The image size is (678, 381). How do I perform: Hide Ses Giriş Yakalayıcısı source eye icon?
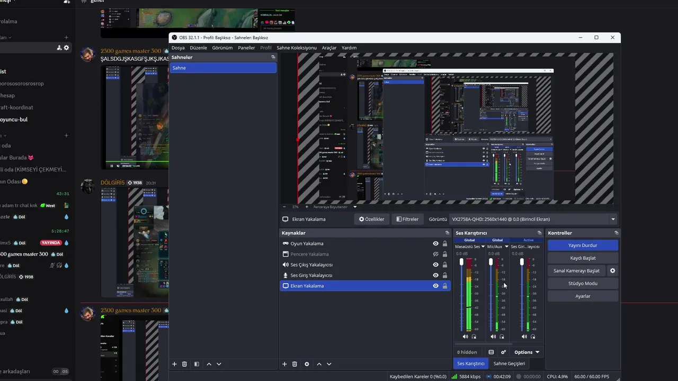435,275
